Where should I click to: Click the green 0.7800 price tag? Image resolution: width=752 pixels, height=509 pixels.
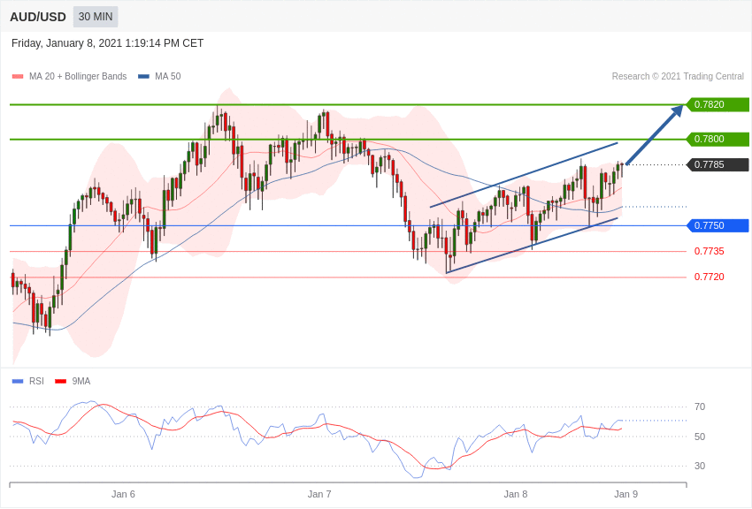pyautogui.click(x=717, y=139)
